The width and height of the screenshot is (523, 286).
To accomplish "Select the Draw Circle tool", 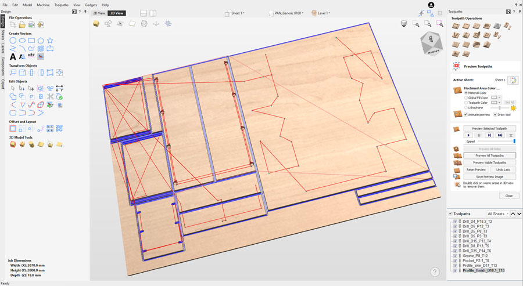I will point(13,41).
